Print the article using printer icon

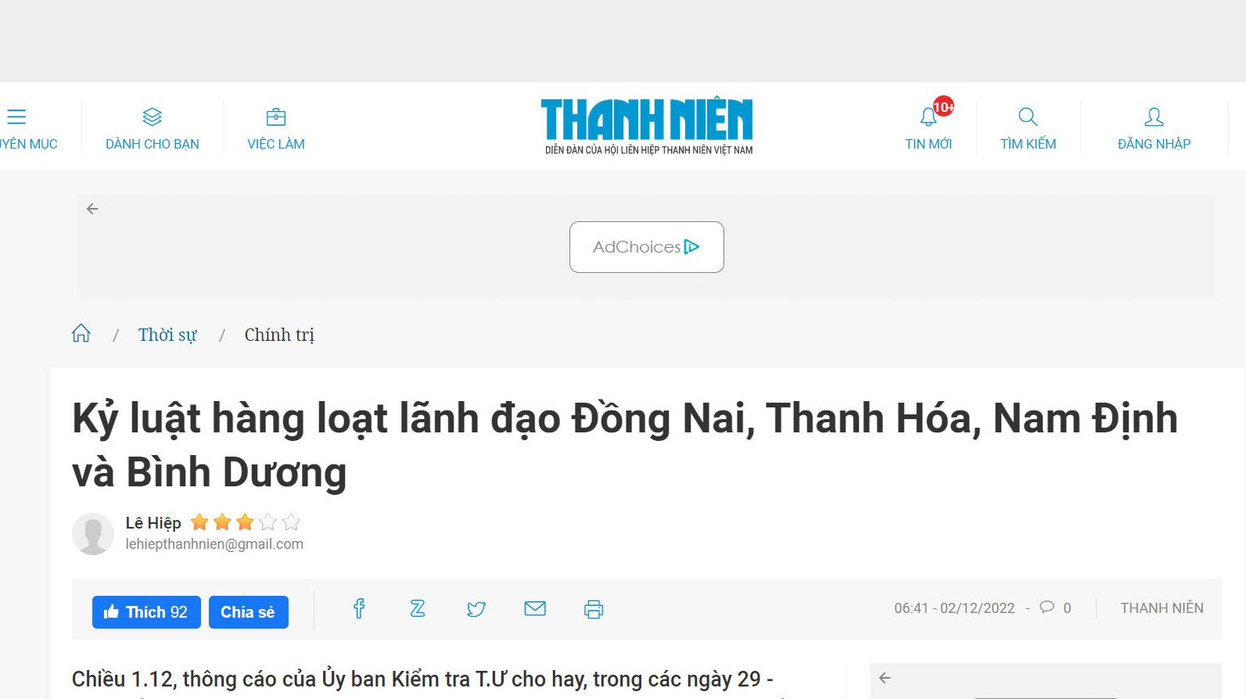tap(594, 609)
